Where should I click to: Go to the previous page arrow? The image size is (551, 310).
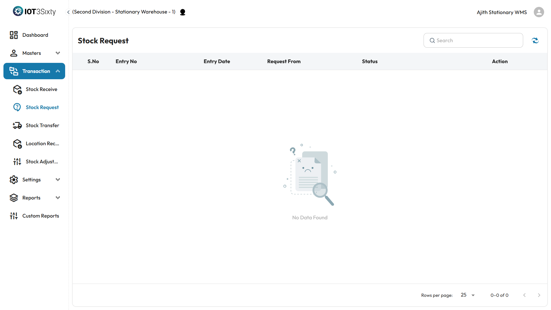click(x=524, y=295)
